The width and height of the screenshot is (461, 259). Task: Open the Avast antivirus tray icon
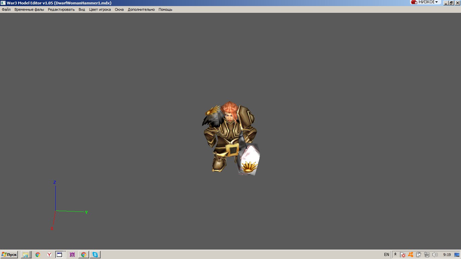tap(411, 255)
